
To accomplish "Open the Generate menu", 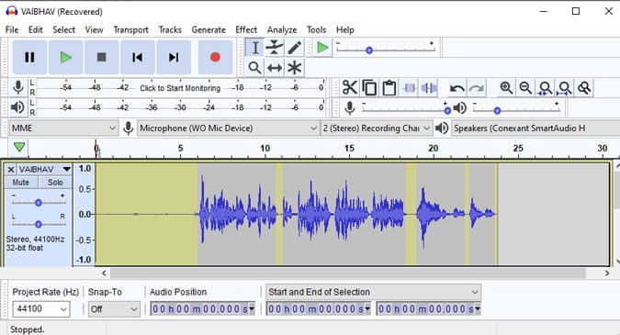I will tap(209, 29).
